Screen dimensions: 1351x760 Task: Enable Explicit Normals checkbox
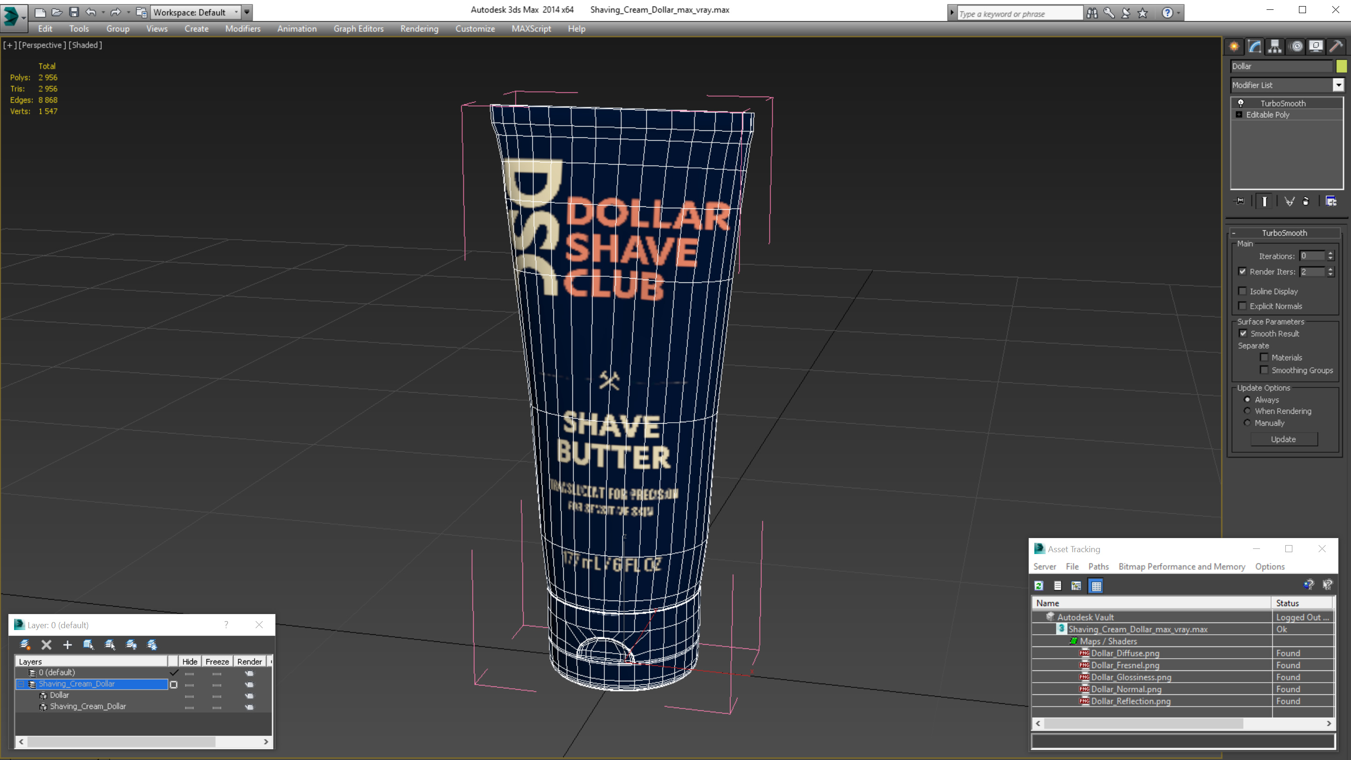click(x=1243, y=306)
